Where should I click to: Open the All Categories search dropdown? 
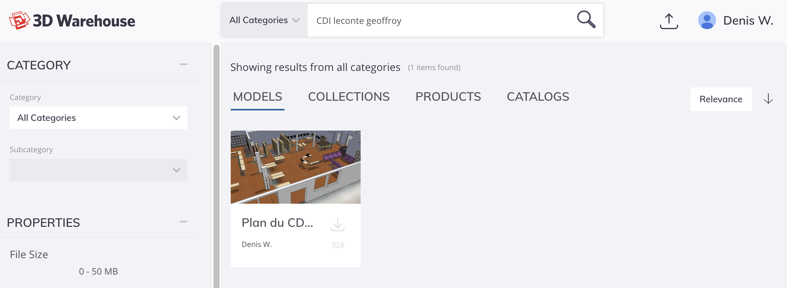click(x=264, y=20)
